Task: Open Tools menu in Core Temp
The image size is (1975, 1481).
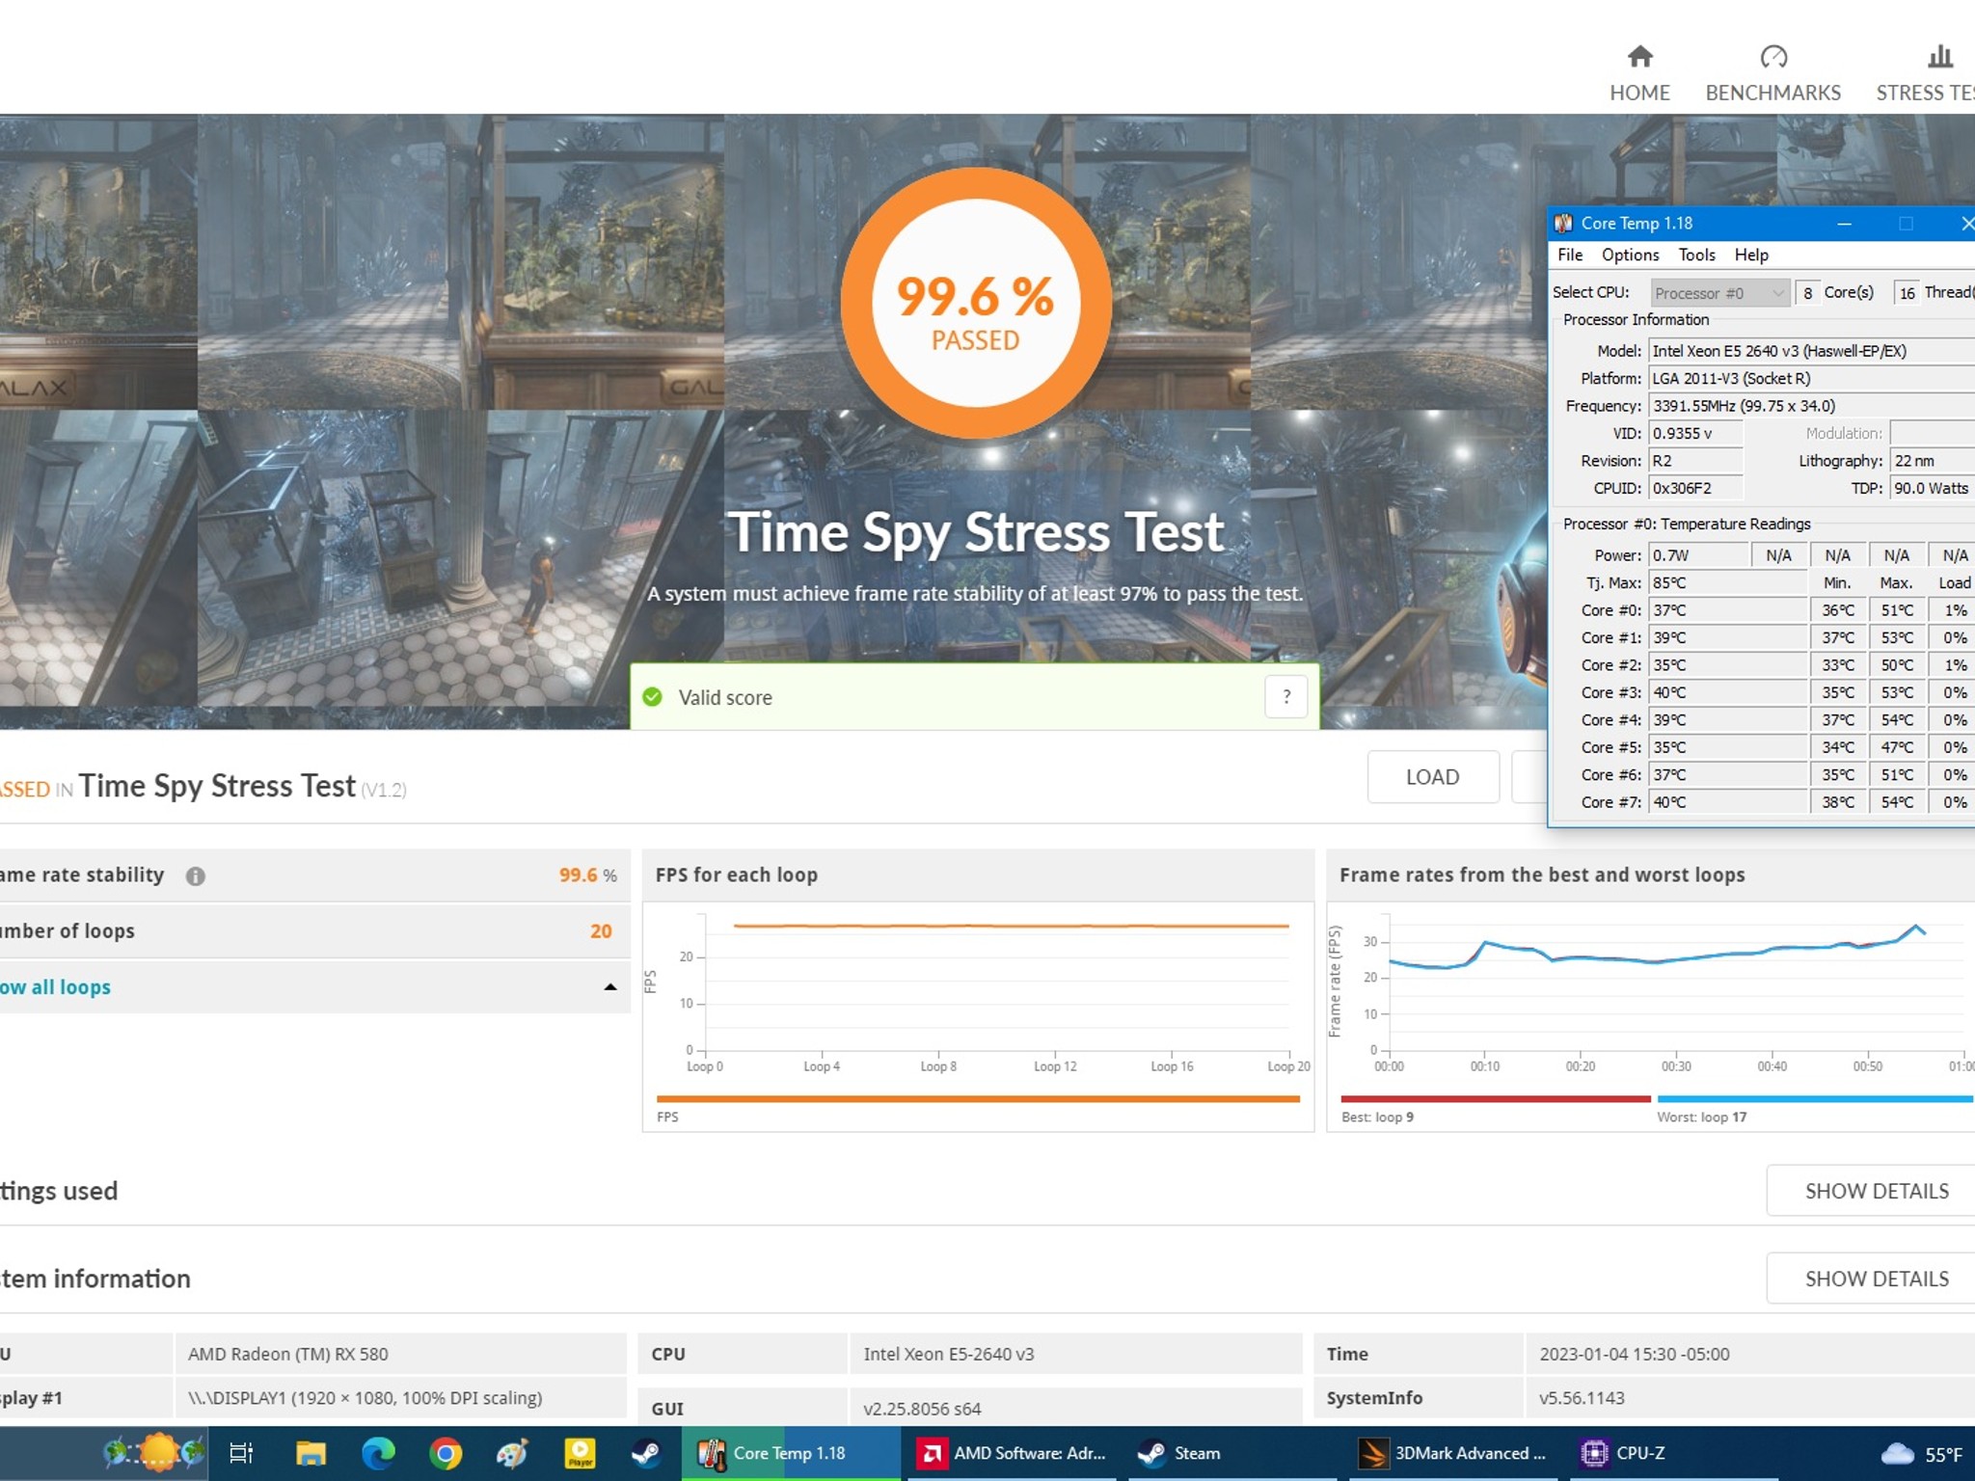Action: coord(1696,255)
